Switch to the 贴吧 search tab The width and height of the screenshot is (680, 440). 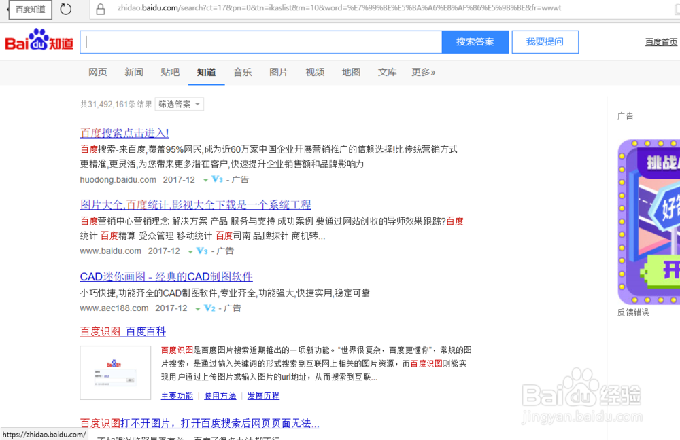point(170,73)
